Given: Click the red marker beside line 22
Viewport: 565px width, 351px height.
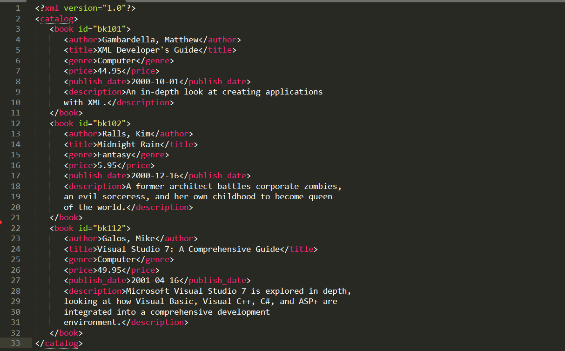Looking at the screenshot, I should [x=1, y=223].
